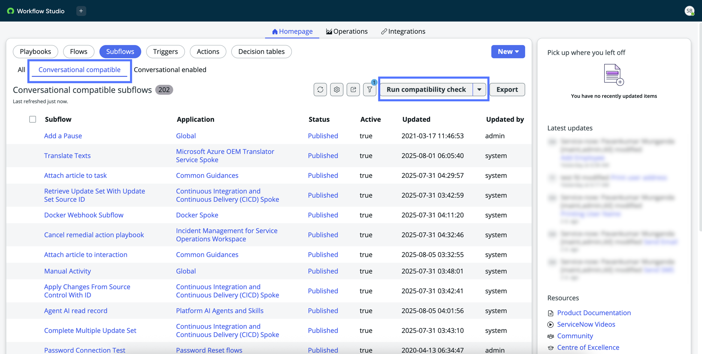Select the Decision tables pill
This screenshot has width=702, height=354.
click(261, 52)
